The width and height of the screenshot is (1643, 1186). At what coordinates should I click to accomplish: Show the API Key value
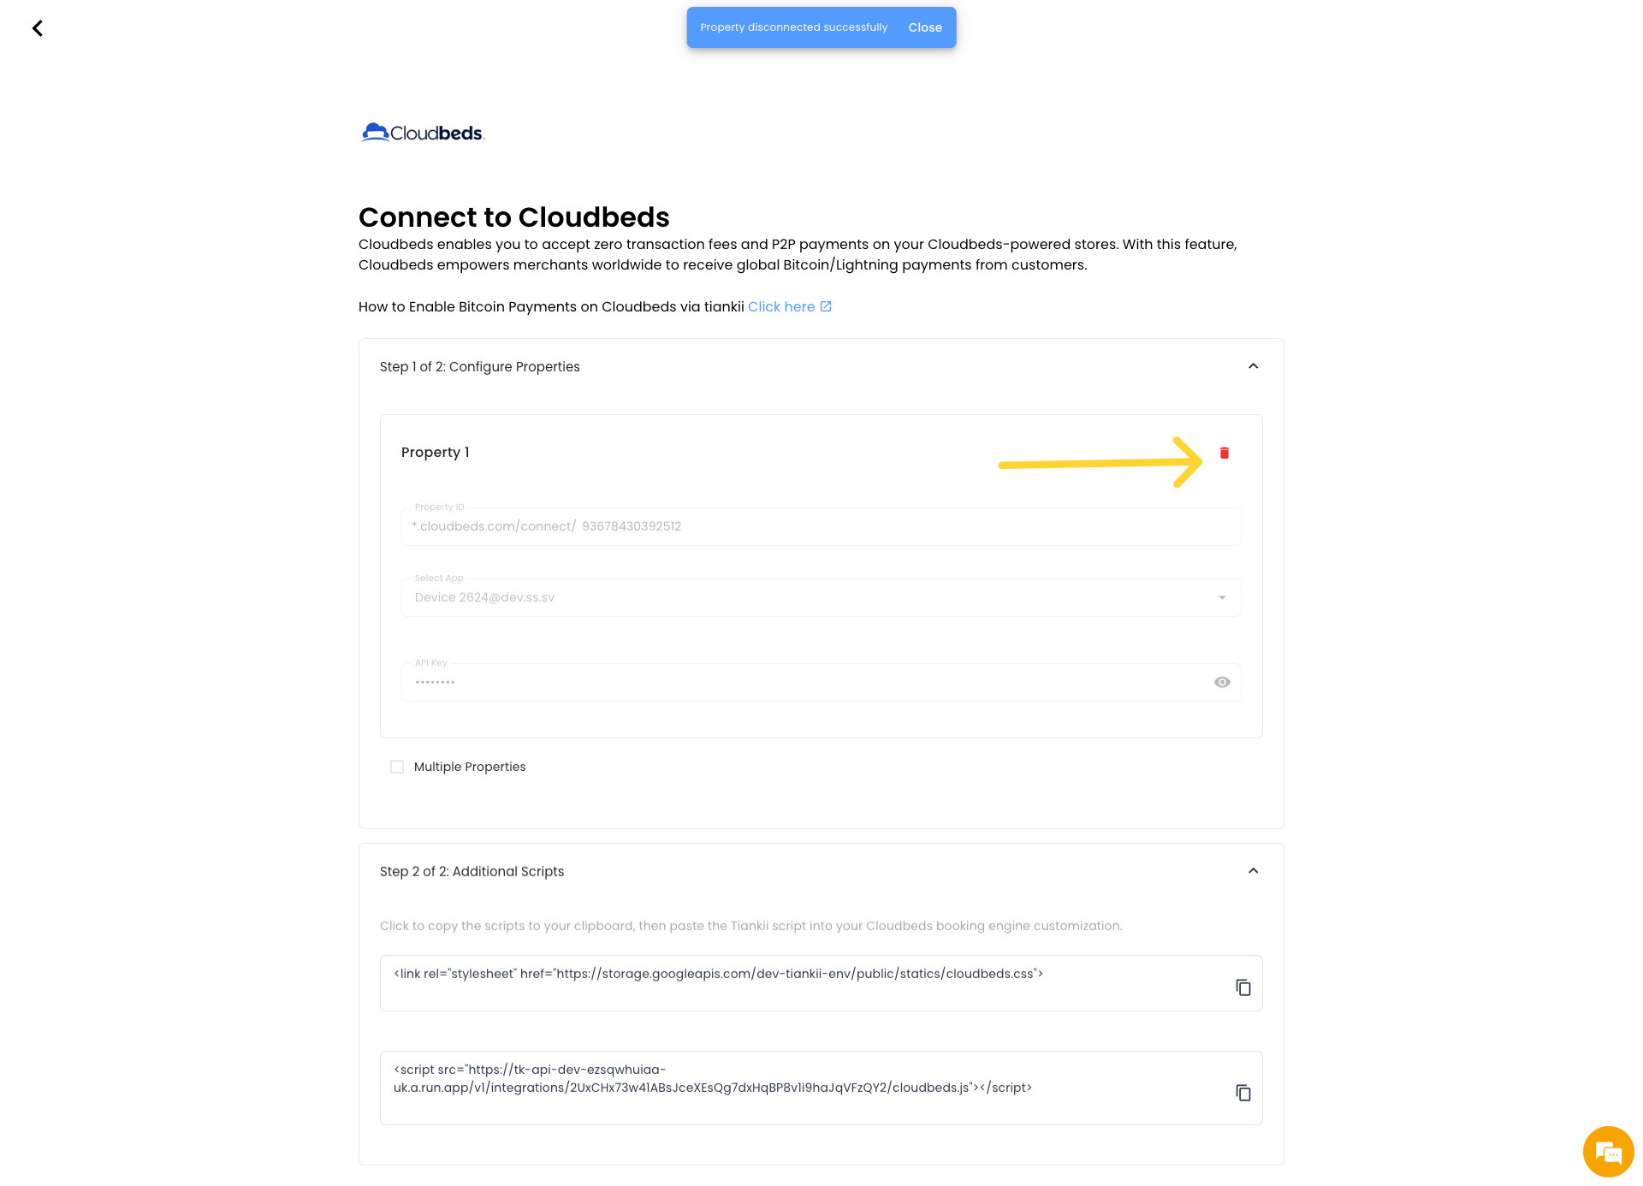pos(1222,682)
